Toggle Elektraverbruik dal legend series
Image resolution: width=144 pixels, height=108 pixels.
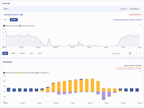click(27, 26)
